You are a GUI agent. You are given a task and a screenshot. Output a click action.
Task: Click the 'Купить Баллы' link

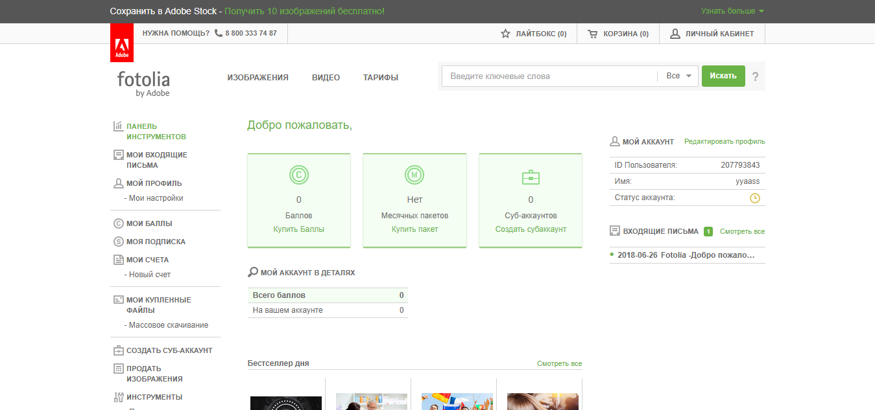click(298, 229)
